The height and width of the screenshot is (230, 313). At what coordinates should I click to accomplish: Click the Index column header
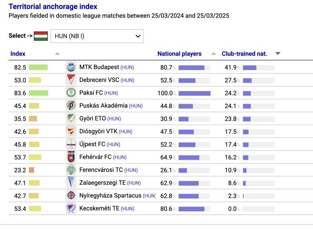tap(18, 54)
